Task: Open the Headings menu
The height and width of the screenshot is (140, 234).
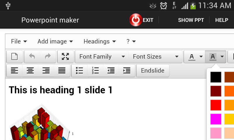Action: [100, 41]
